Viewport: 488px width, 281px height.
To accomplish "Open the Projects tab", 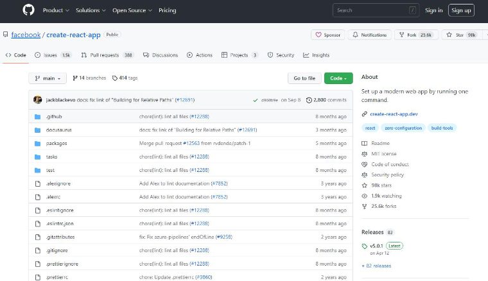I will click(x=240, y=55).
